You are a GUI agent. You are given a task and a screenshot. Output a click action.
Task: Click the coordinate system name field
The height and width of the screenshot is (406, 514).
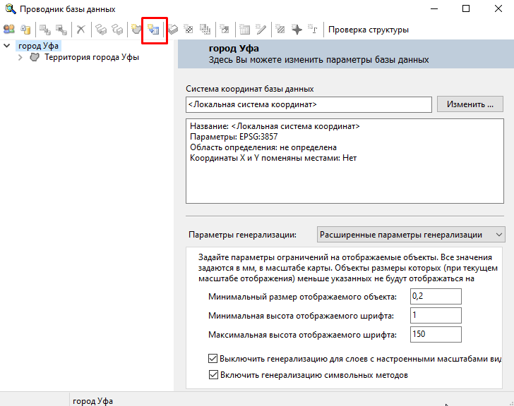point(309,105)
